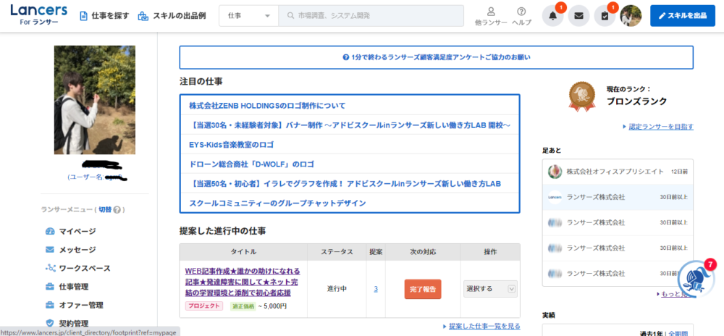The image size is (724, 336).
Task: Open the 当選50名 イラレでグラフ job
Action: pos(345,184)
